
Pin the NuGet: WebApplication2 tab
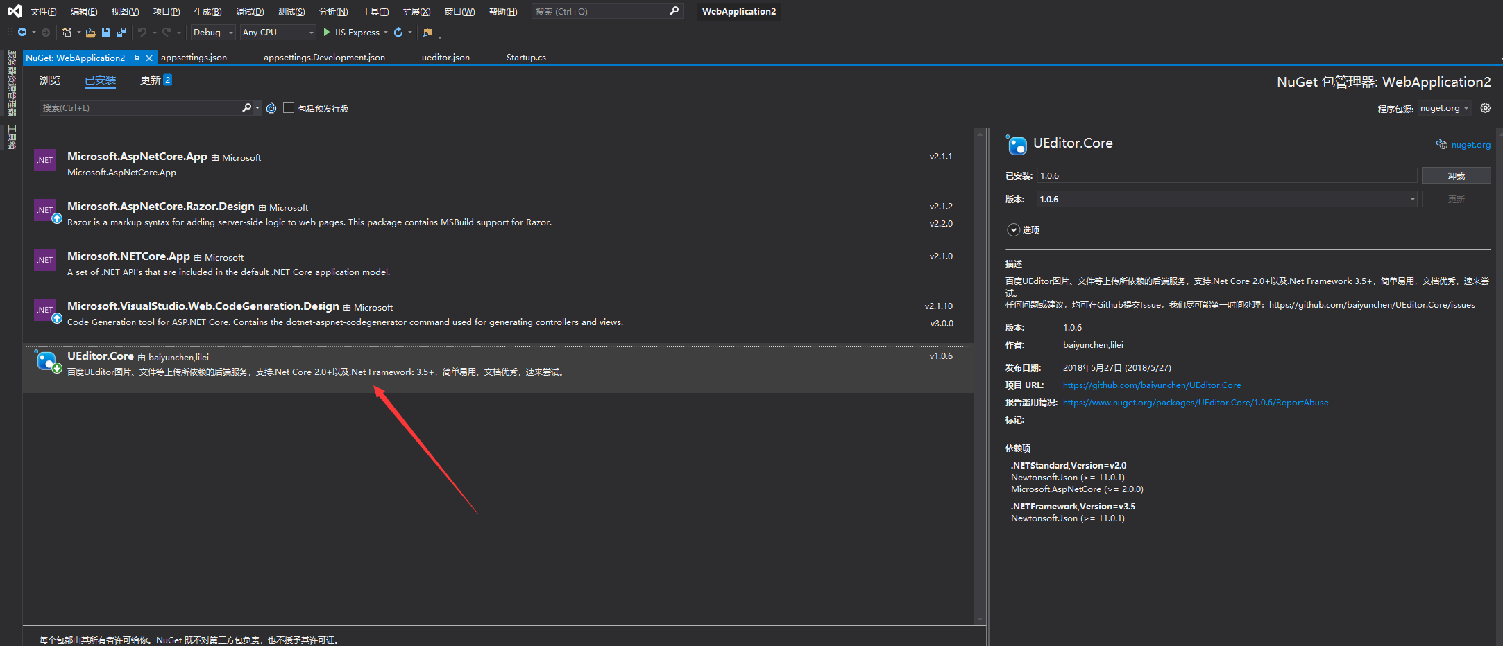pos(137,58)
